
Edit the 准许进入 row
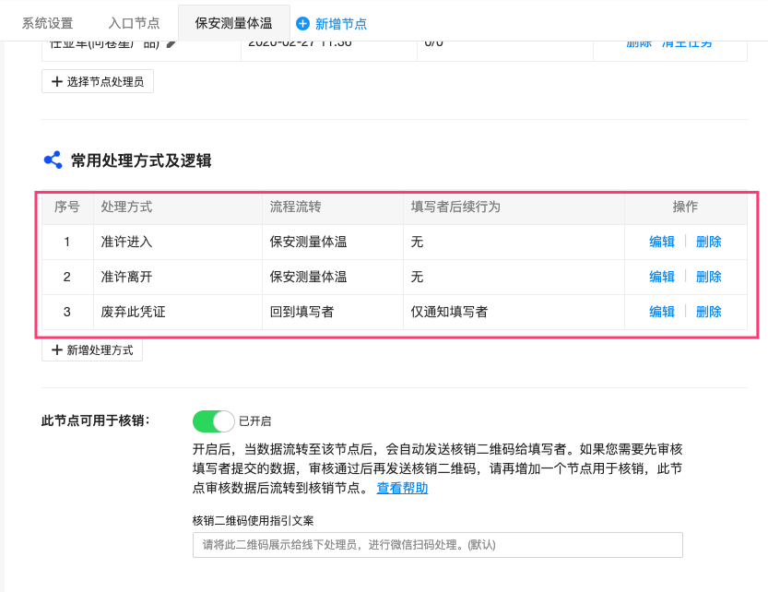tap(662, 242)
